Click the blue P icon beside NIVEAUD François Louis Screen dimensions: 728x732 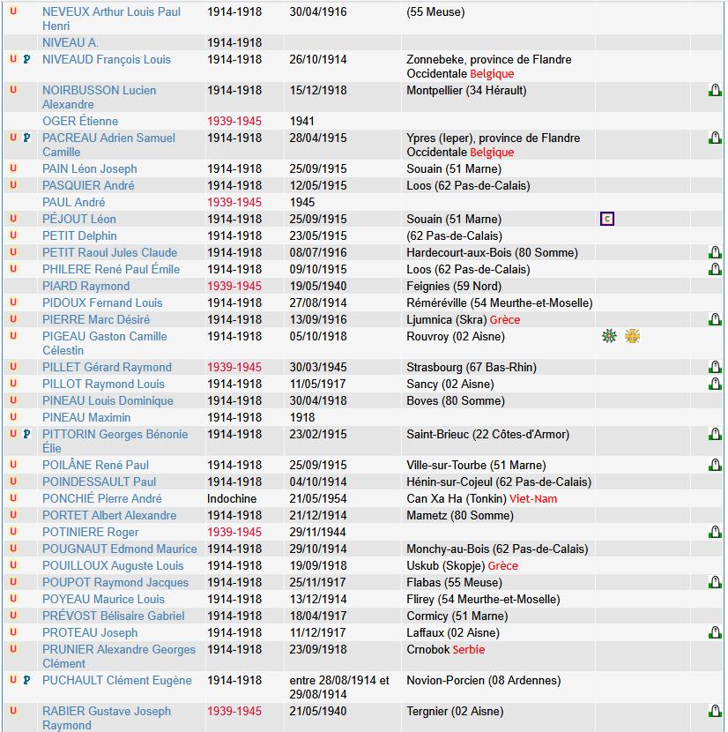click(26, 60)
